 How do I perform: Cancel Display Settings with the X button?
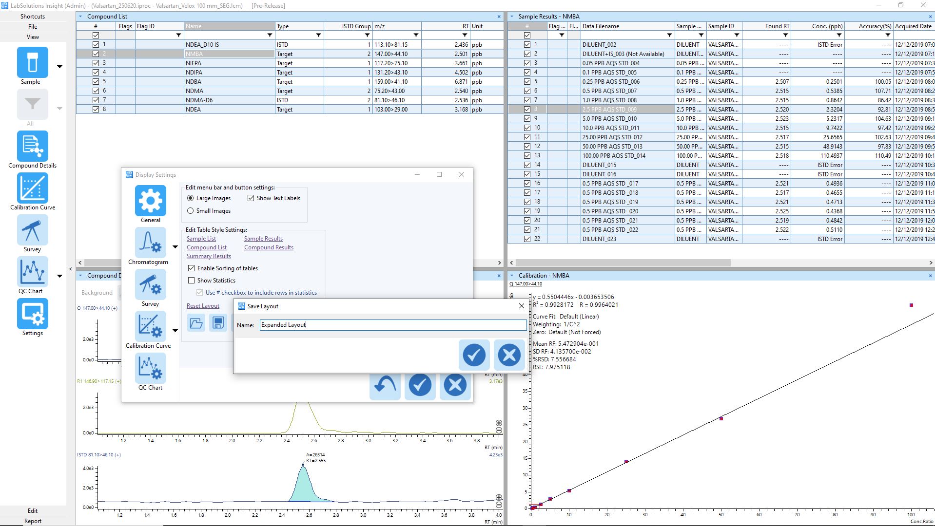(455, 385)
